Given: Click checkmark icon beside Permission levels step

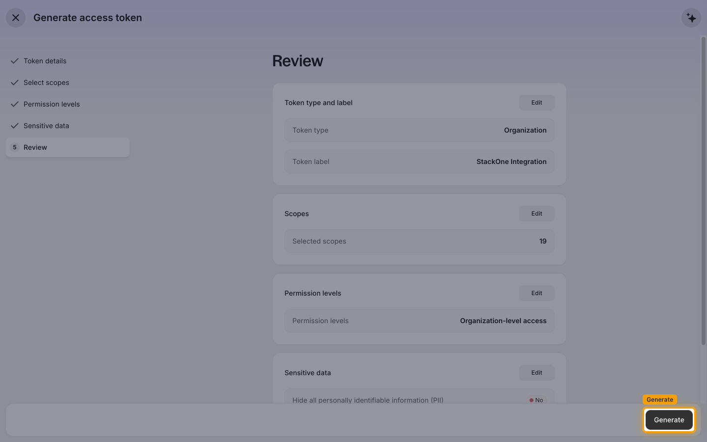Looking at the screenshot, I should pos(15,104).
